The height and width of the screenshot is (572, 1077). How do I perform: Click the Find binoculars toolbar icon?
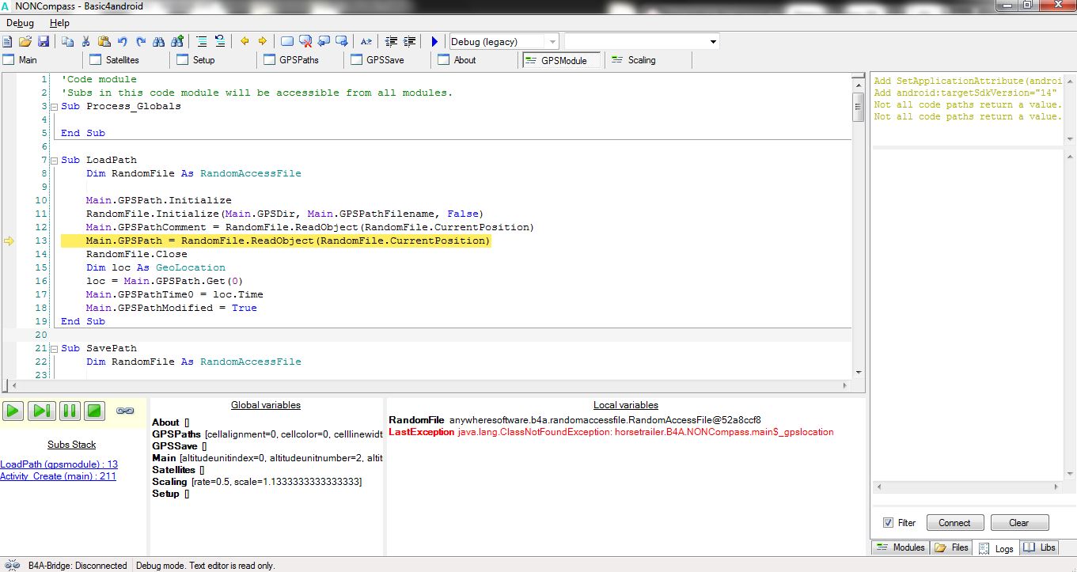point(158,41)
